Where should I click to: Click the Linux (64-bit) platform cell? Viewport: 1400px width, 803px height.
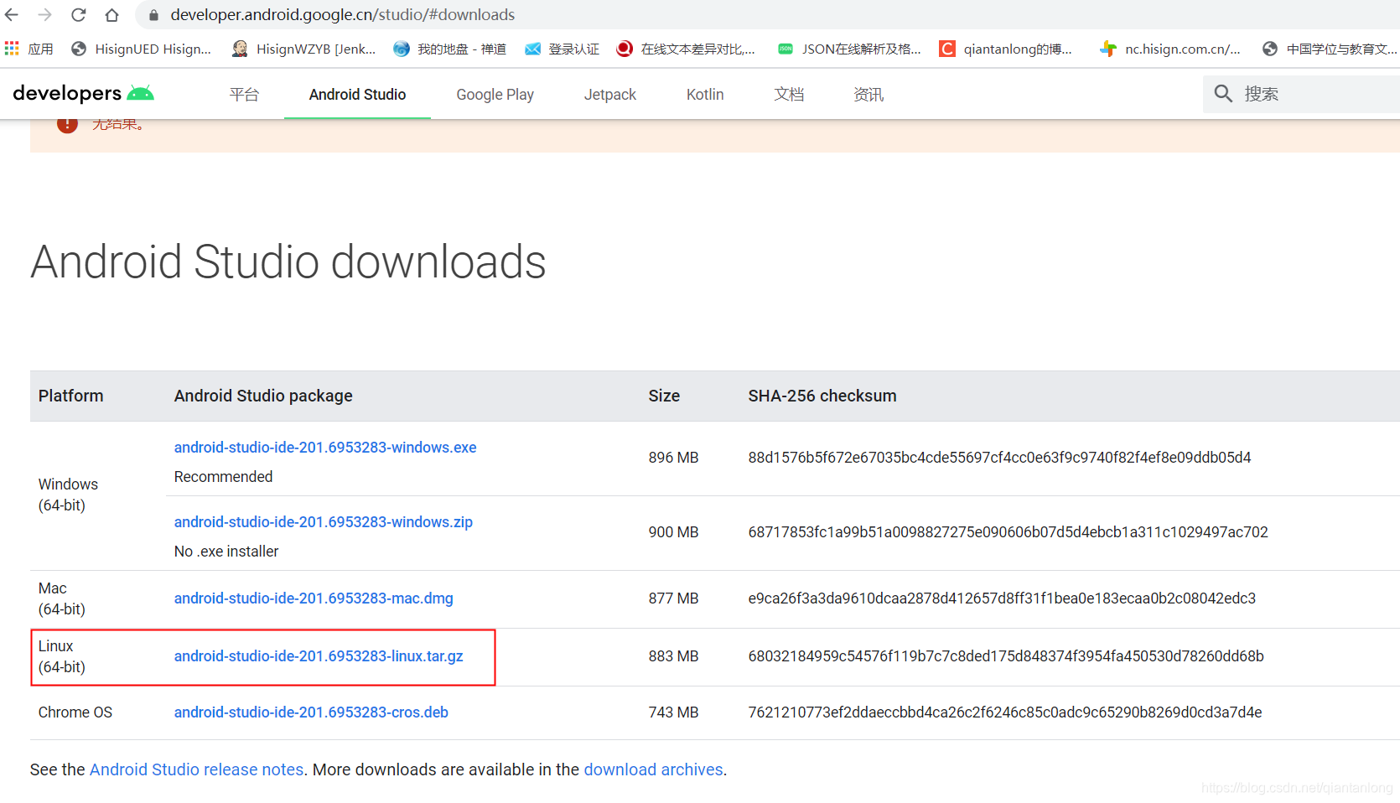[62, 656]
